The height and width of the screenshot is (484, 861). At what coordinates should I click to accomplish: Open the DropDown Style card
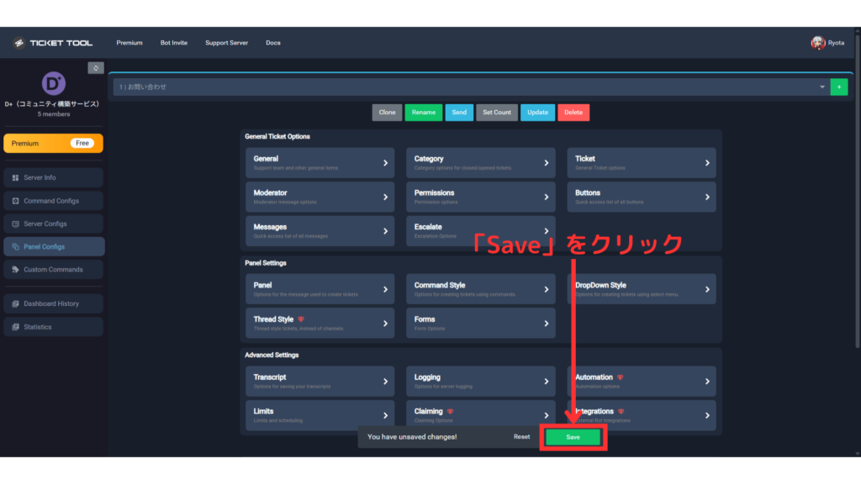click(x=642, y=289)
